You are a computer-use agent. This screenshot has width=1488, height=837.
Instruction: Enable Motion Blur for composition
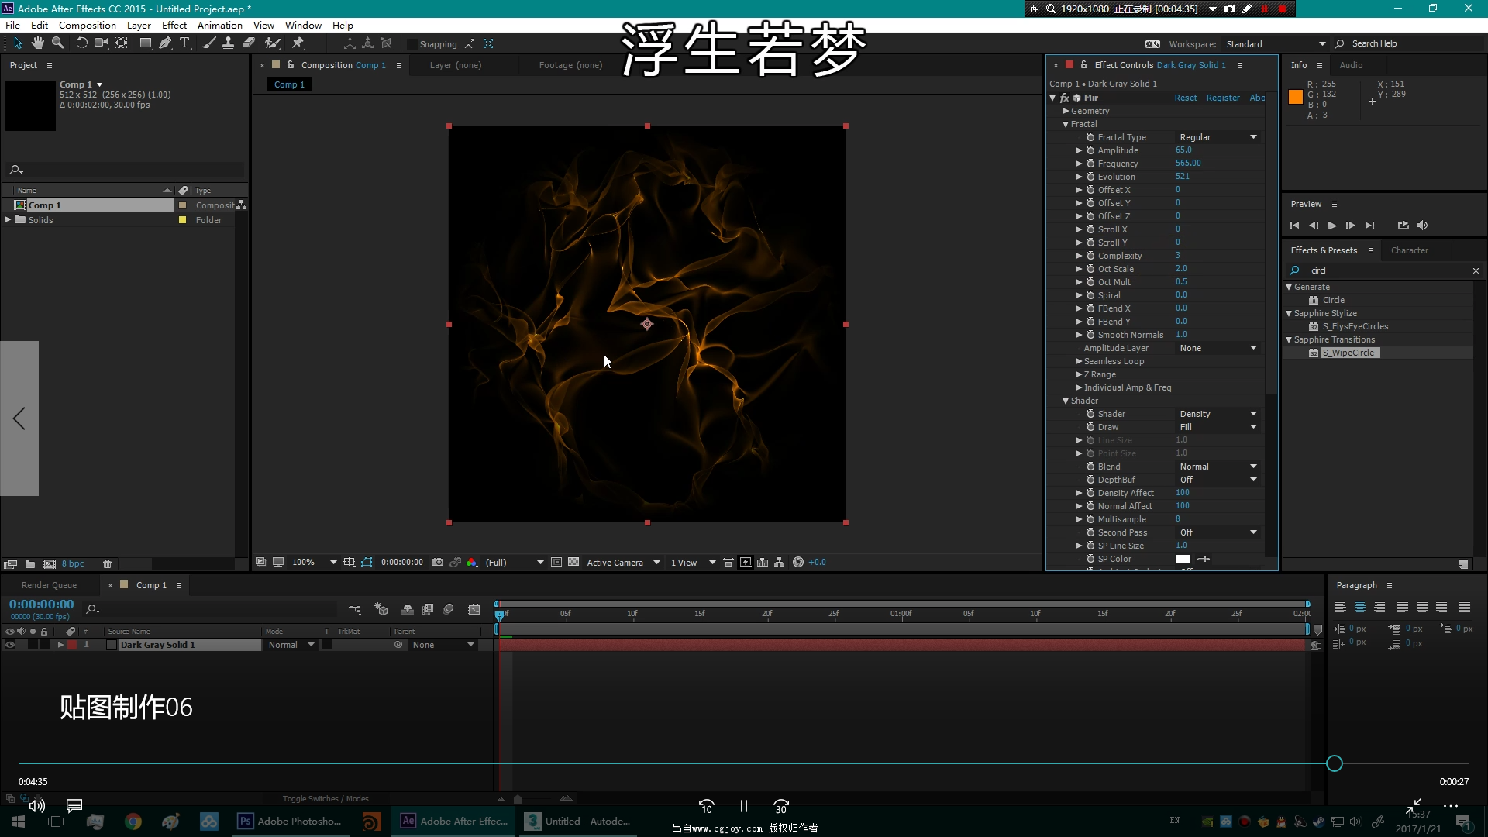pyautogui.click(x=448, y=610)
